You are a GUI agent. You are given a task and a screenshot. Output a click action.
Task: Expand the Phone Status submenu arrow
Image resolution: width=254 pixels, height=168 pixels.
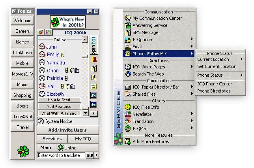[x=242, y=75]
